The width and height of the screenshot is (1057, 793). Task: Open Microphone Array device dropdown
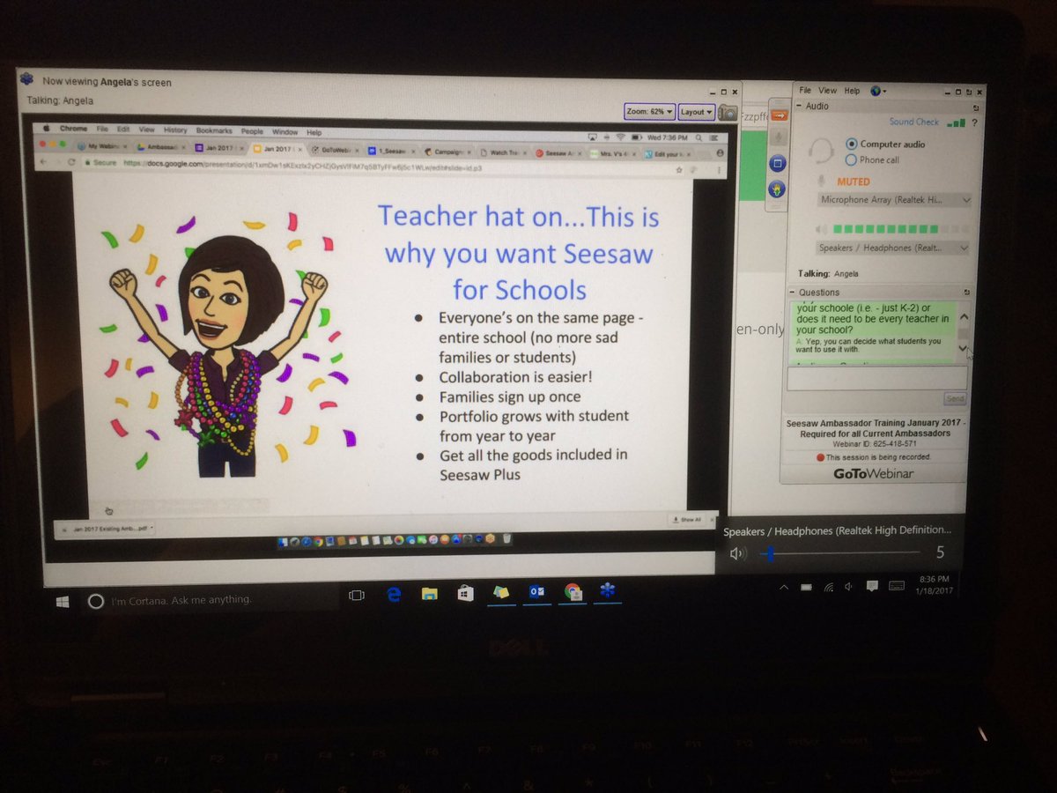(893, 201)
